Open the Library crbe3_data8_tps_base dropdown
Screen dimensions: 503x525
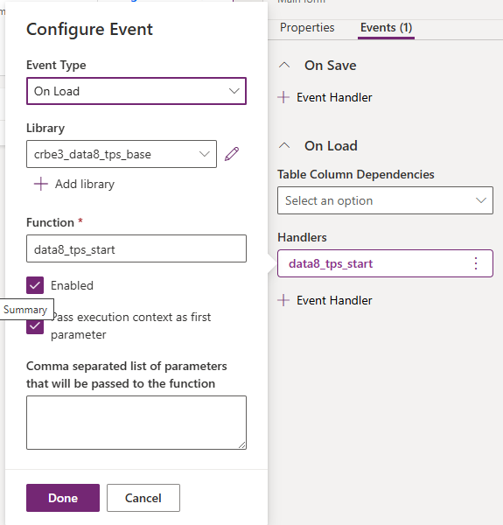tap(122, 154)
